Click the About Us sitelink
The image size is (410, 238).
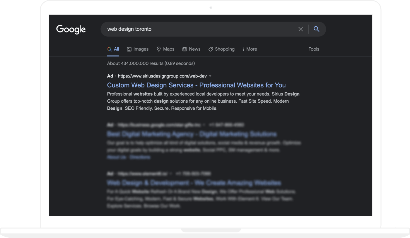pos(116,157)
